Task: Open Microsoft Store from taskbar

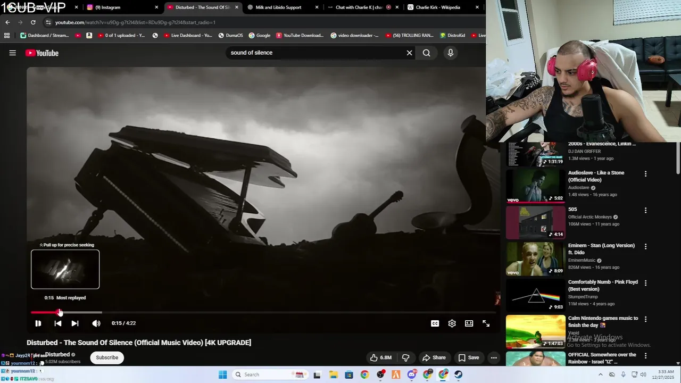Action: click(348, 374)
